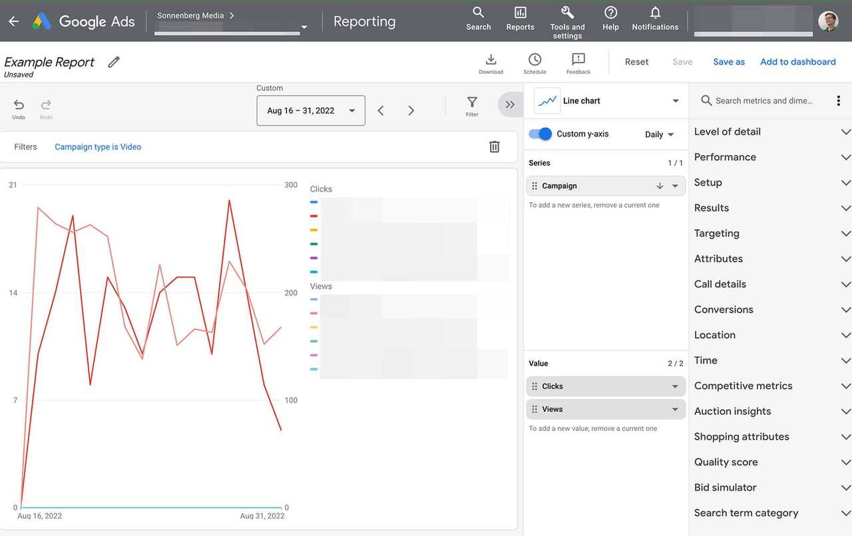Click the Undo icon
The height and width of the screenshot is (536, 852).
tap(19, 106)
